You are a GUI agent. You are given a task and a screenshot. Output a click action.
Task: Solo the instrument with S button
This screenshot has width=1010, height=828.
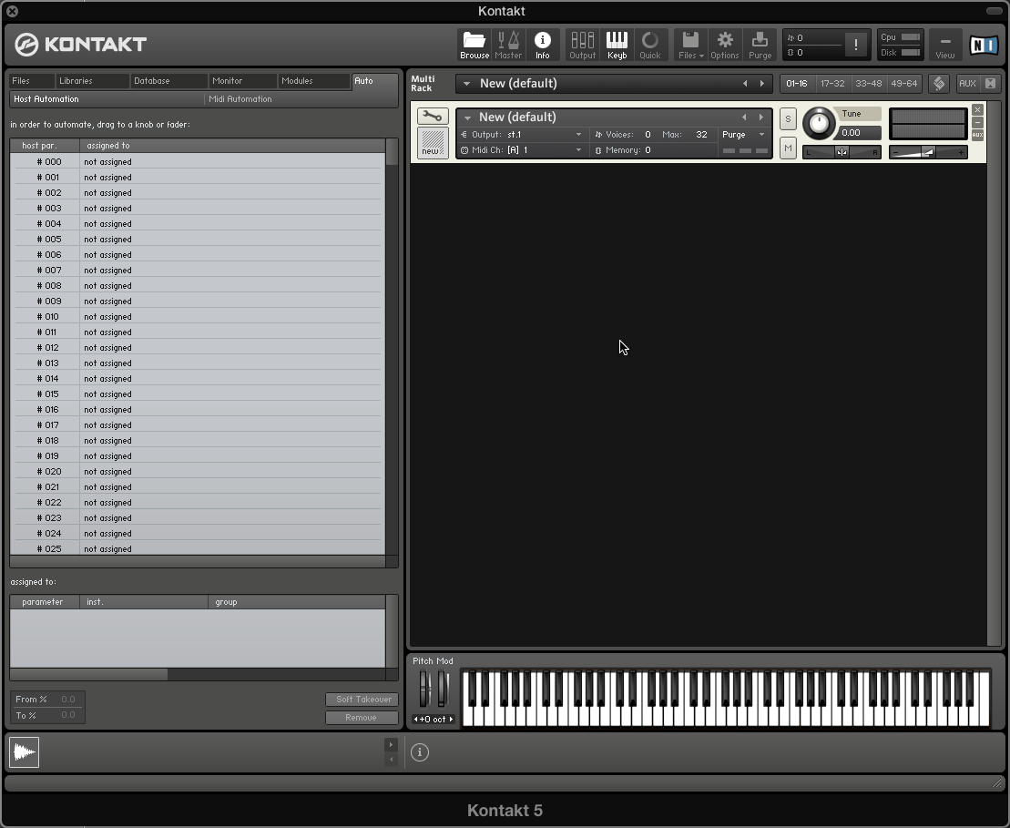(788, 119)
